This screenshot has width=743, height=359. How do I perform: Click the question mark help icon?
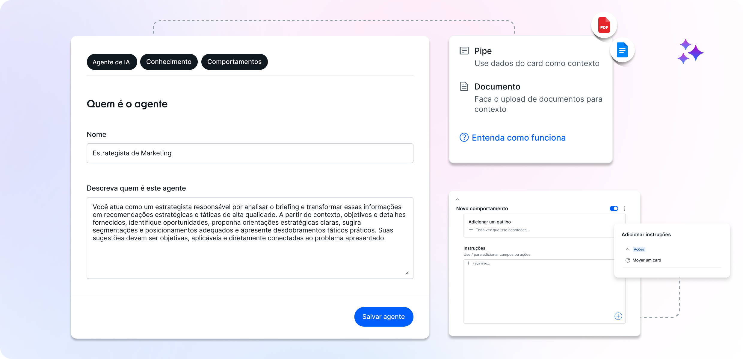coord(464,138)
